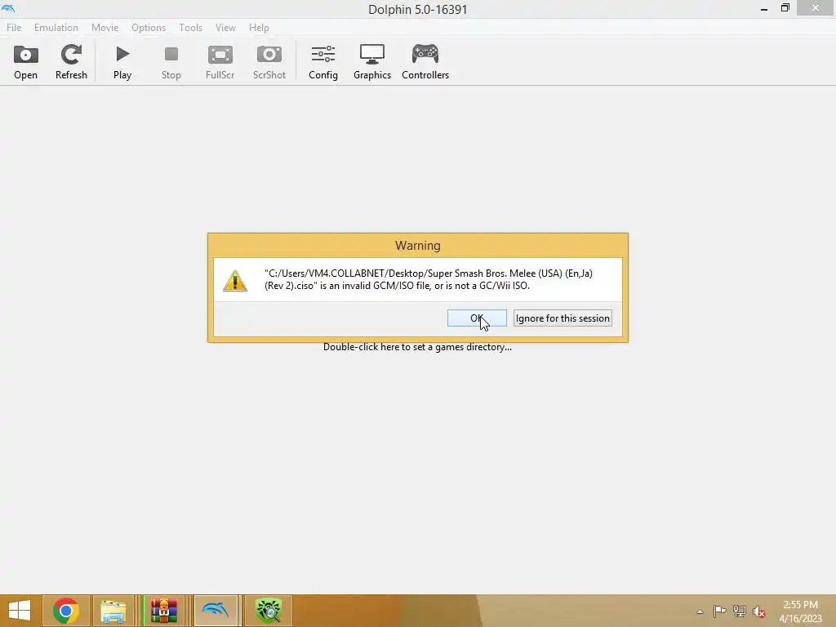836x627 pixels.
Task: Click the games directory prompt text
Action: pos(417,347)
